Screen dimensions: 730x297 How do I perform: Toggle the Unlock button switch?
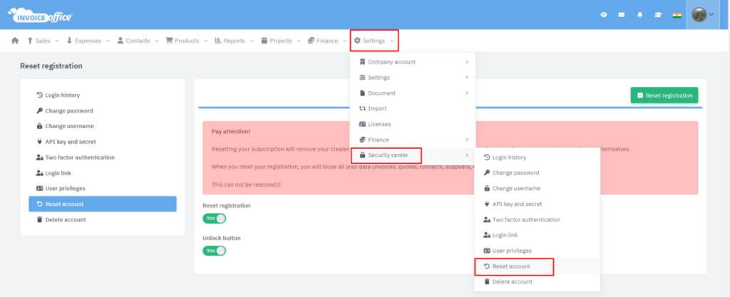[x=215, y=251]
